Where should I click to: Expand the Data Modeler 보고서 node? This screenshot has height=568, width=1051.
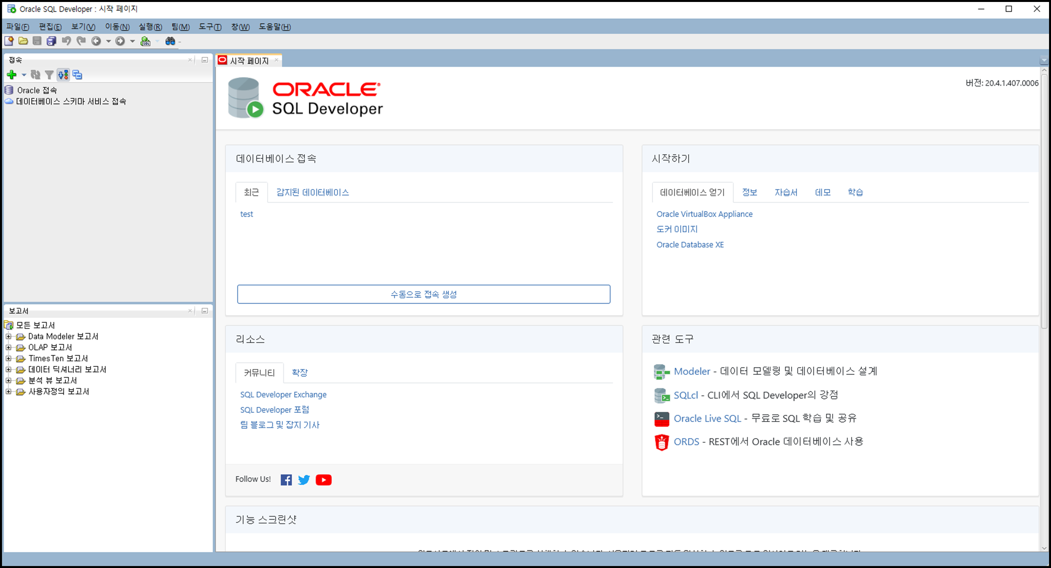(8, 336)
